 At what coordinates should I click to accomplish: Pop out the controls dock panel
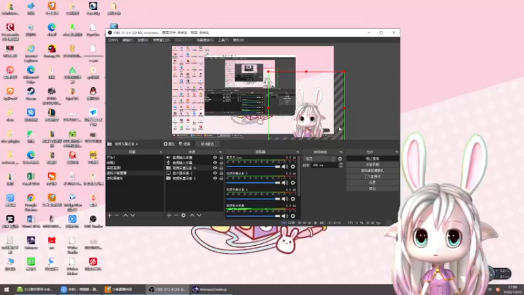point(397,152)
